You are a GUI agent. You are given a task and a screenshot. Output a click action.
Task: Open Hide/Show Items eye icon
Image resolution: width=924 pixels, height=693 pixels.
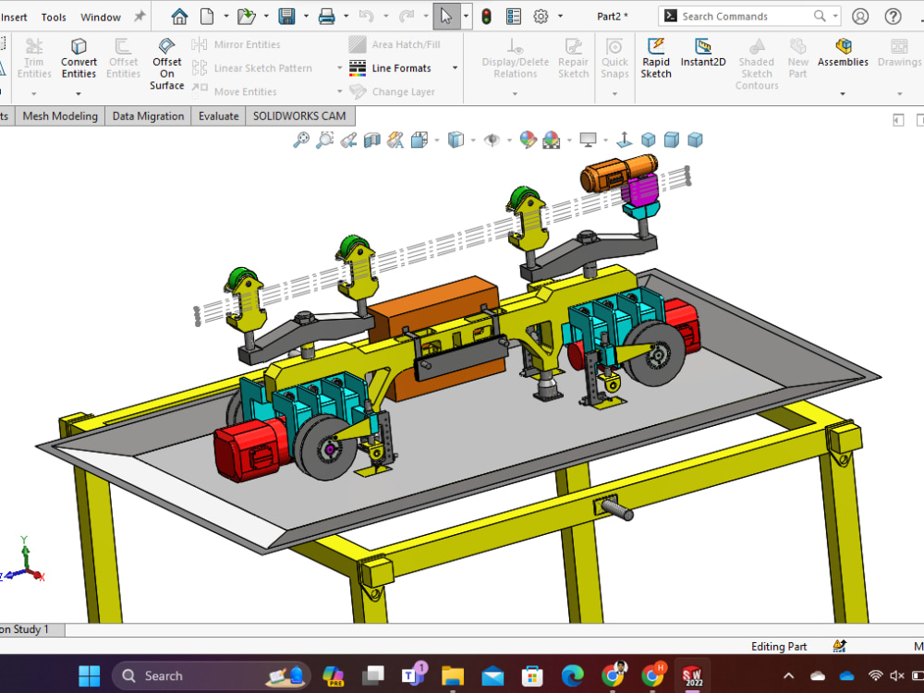(x=492, y=140)
